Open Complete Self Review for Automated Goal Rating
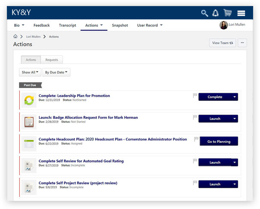260x209 pixels. [x=81, y=161]
